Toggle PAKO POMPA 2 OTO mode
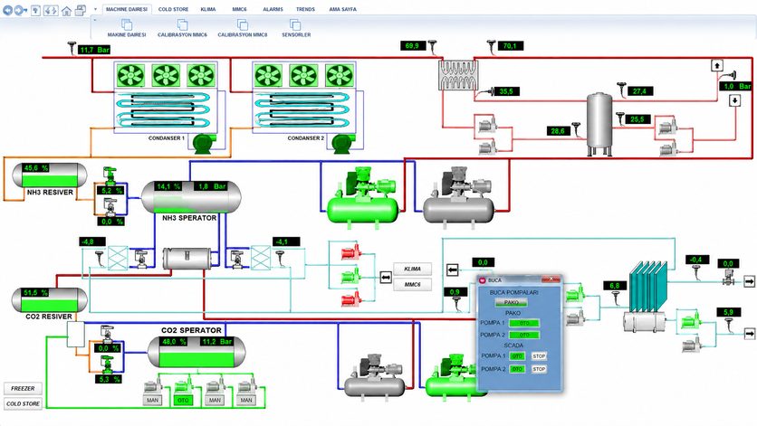 point(525,335)
